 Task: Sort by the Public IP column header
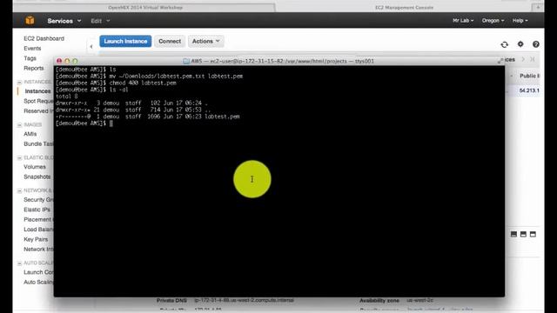(529, 76)
